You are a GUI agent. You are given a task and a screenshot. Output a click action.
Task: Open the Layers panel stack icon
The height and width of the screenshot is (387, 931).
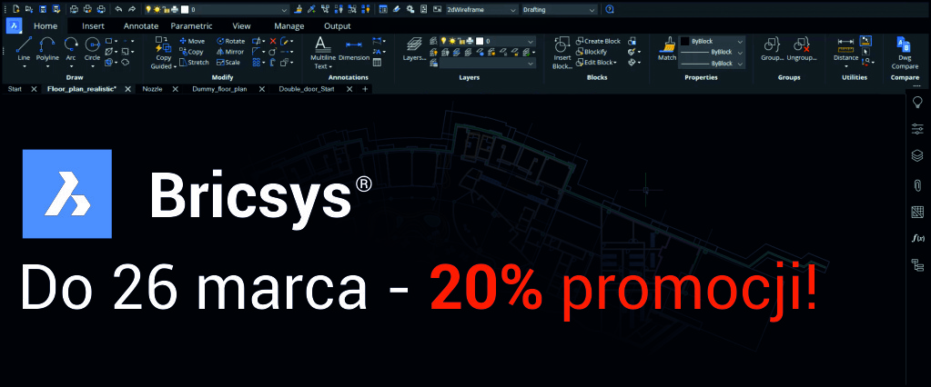[414, 45]
